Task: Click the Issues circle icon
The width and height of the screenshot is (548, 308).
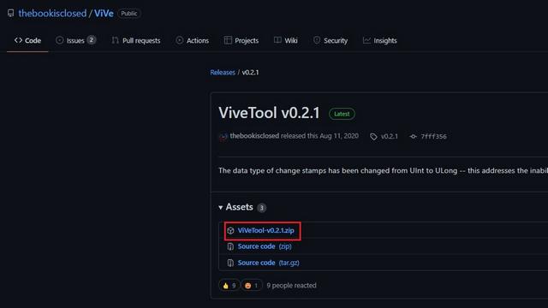Action: [60, 40]
